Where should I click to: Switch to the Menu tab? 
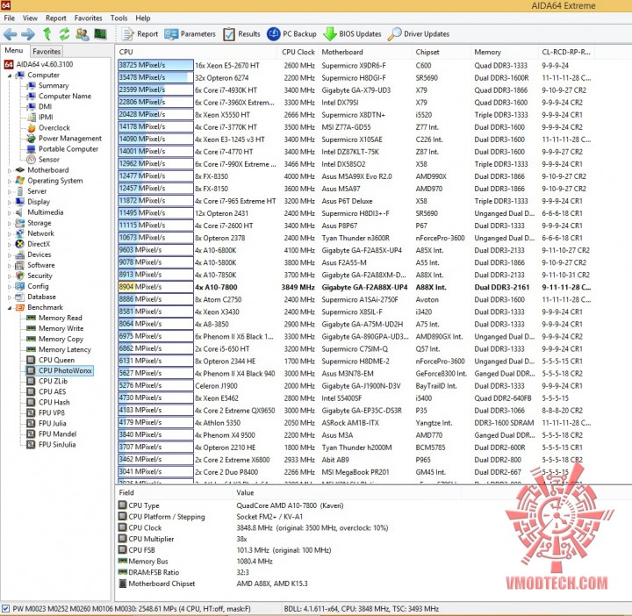pos(14,50)
